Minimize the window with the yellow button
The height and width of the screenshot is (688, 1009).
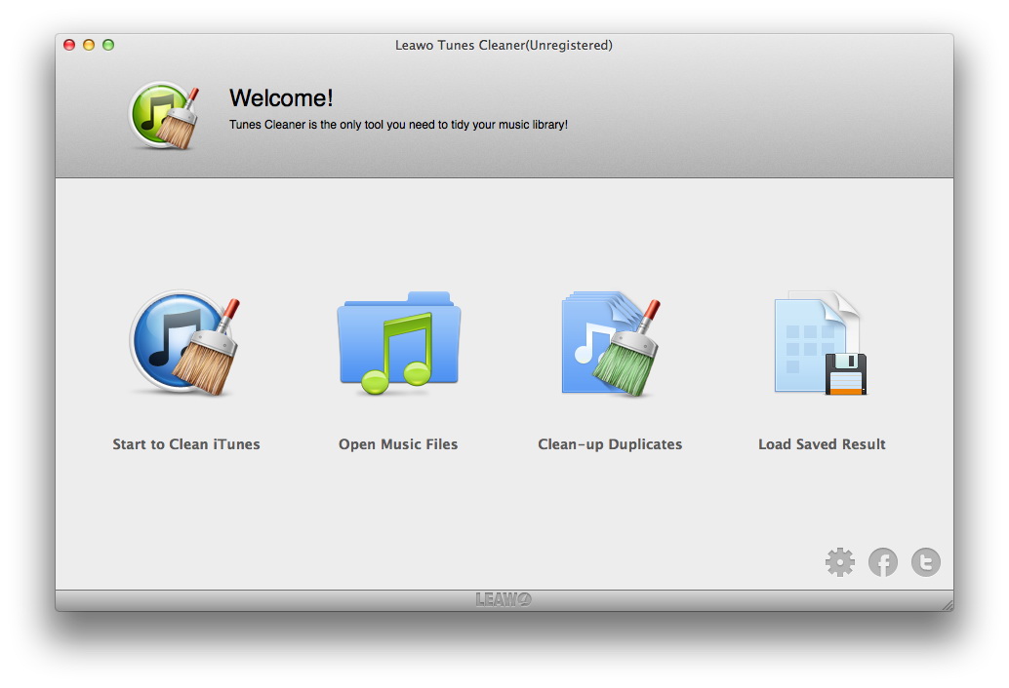(x=89, y=45)
